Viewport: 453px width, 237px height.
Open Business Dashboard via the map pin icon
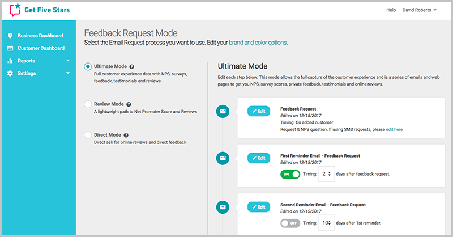[x=10, y=36]
